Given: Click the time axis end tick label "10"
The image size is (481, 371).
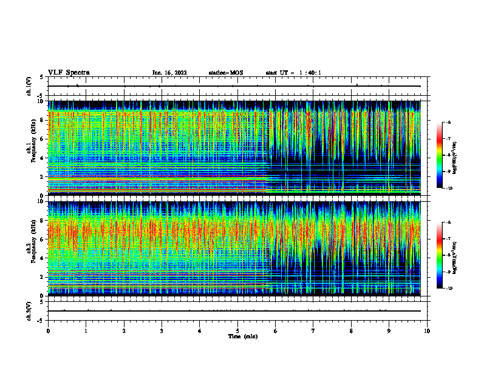Looking at the screenshot, I should 427,331.
